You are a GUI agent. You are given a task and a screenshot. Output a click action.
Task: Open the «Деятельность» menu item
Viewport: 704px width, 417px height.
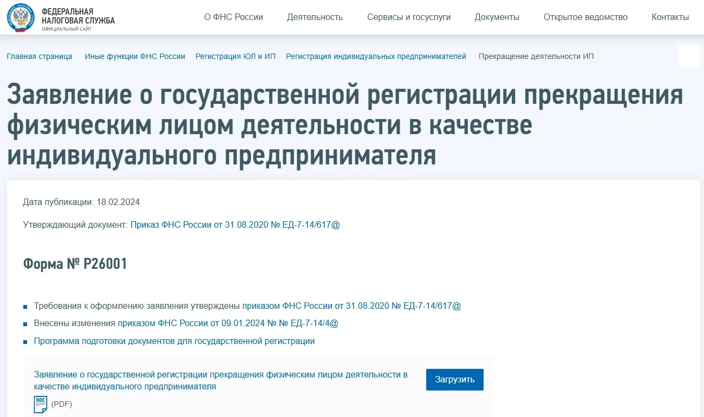coord(315,17)
